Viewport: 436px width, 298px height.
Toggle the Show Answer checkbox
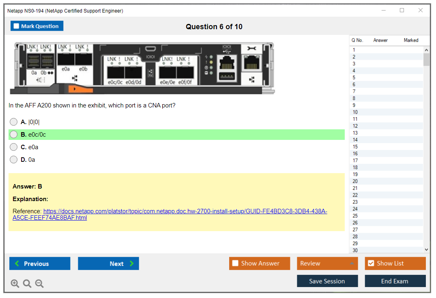tap(235, 264)
